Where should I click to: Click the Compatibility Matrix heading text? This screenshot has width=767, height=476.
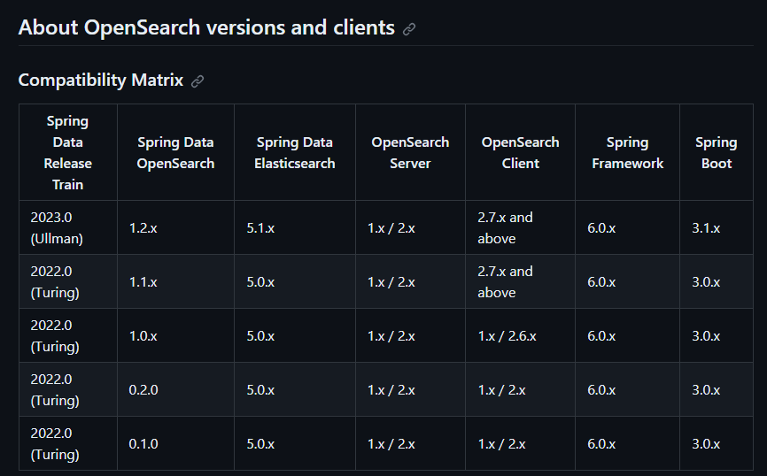[x=101, y=80]
